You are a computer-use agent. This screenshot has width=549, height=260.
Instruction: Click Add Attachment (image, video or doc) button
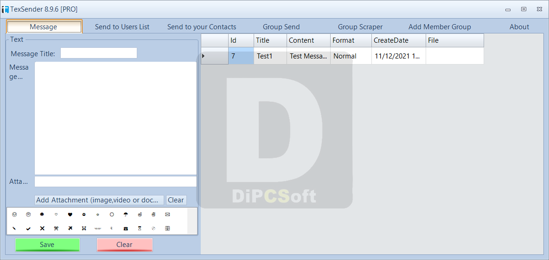pos(99,200)
